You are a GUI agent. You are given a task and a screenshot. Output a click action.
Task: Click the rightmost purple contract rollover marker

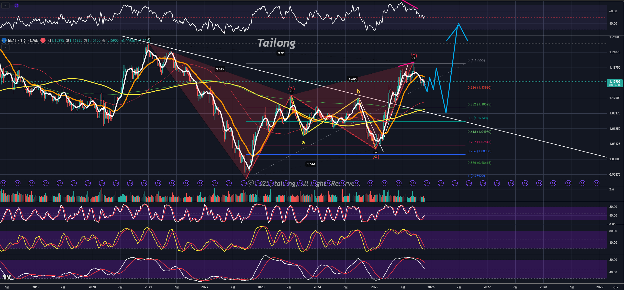(x=596, y=183)
